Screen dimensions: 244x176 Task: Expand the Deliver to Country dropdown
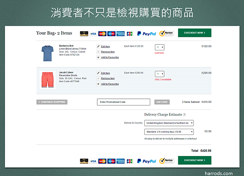[x=169, y=123]
